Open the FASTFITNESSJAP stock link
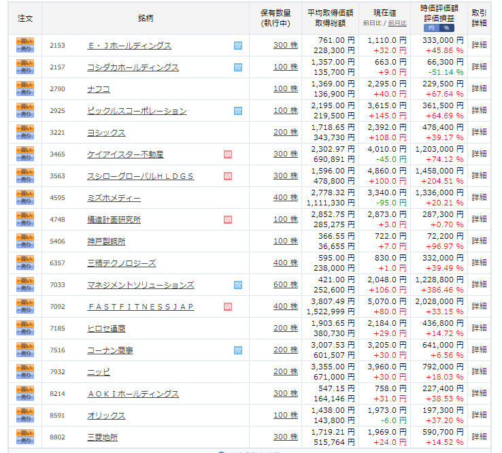The height and width of the screenshot is (453, 502). coord(141,307)
